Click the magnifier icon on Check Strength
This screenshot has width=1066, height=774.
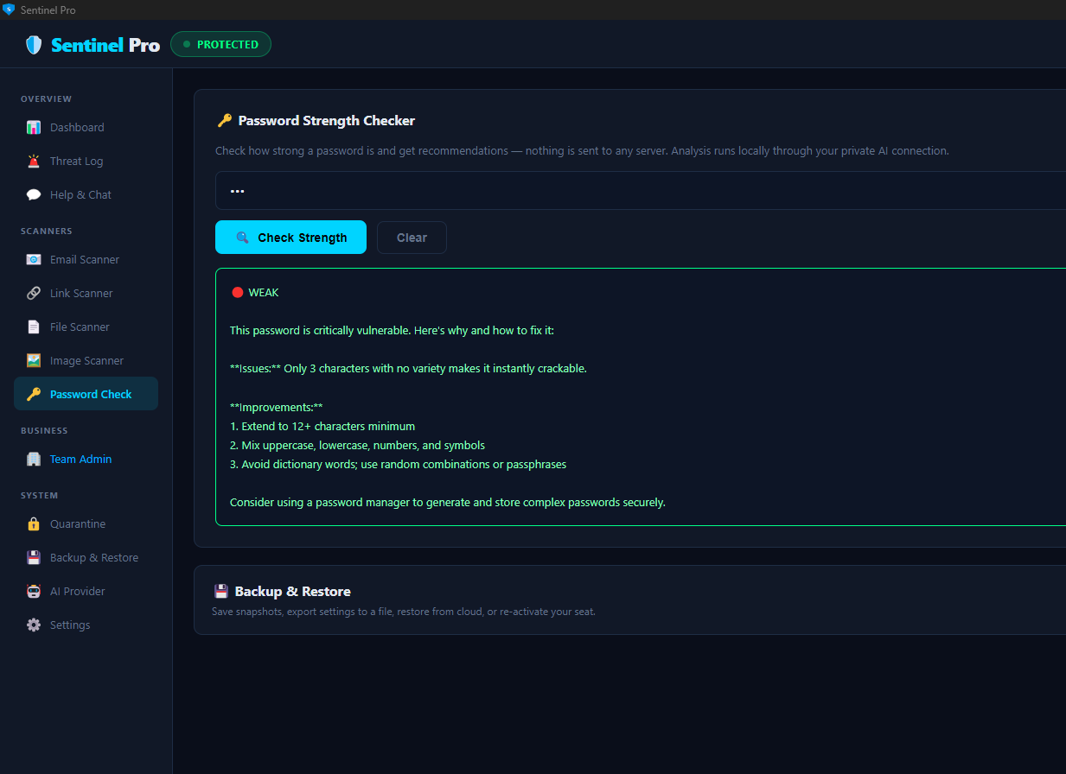pyautogui.click(x=242, y=238)
